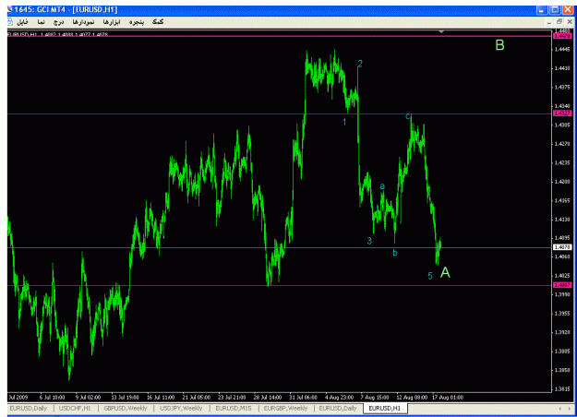Switch to the USDJPY,Weekly chart tab

click(181, 408)
